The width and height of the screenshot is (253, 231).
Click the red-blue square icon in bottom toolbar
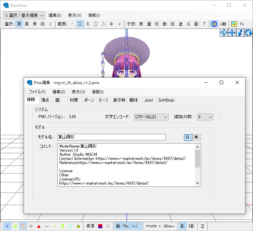100,226
